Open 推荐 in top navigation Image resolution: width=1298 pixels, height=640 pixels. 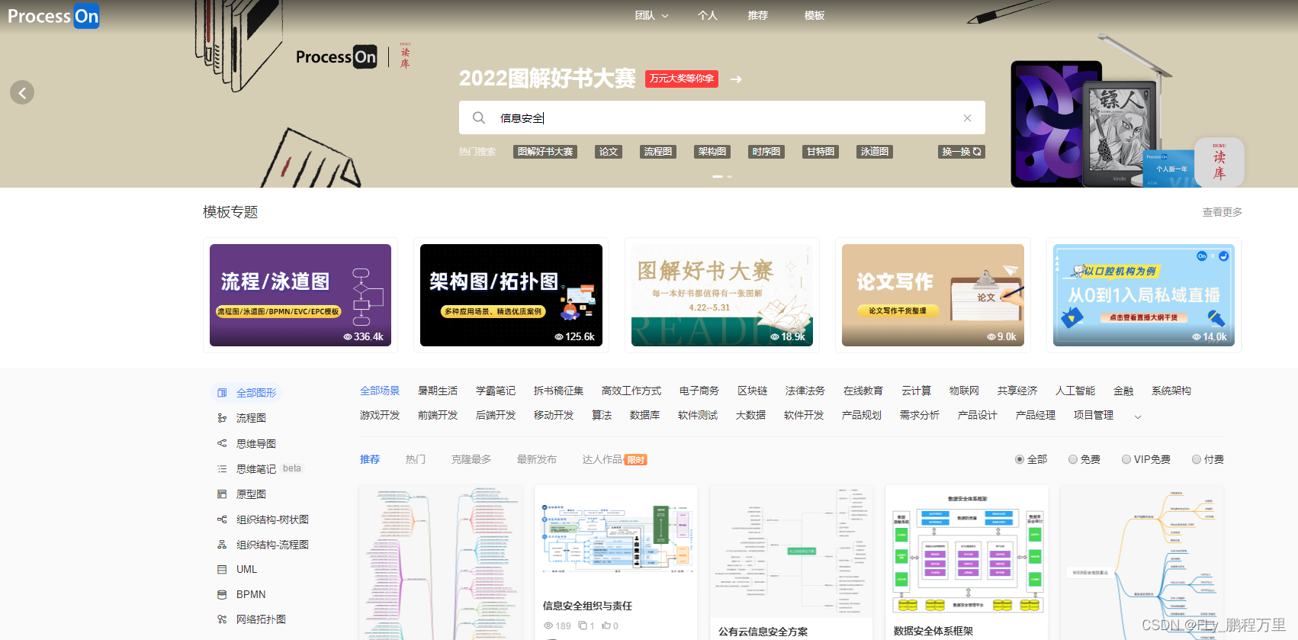tap(758, 15)
